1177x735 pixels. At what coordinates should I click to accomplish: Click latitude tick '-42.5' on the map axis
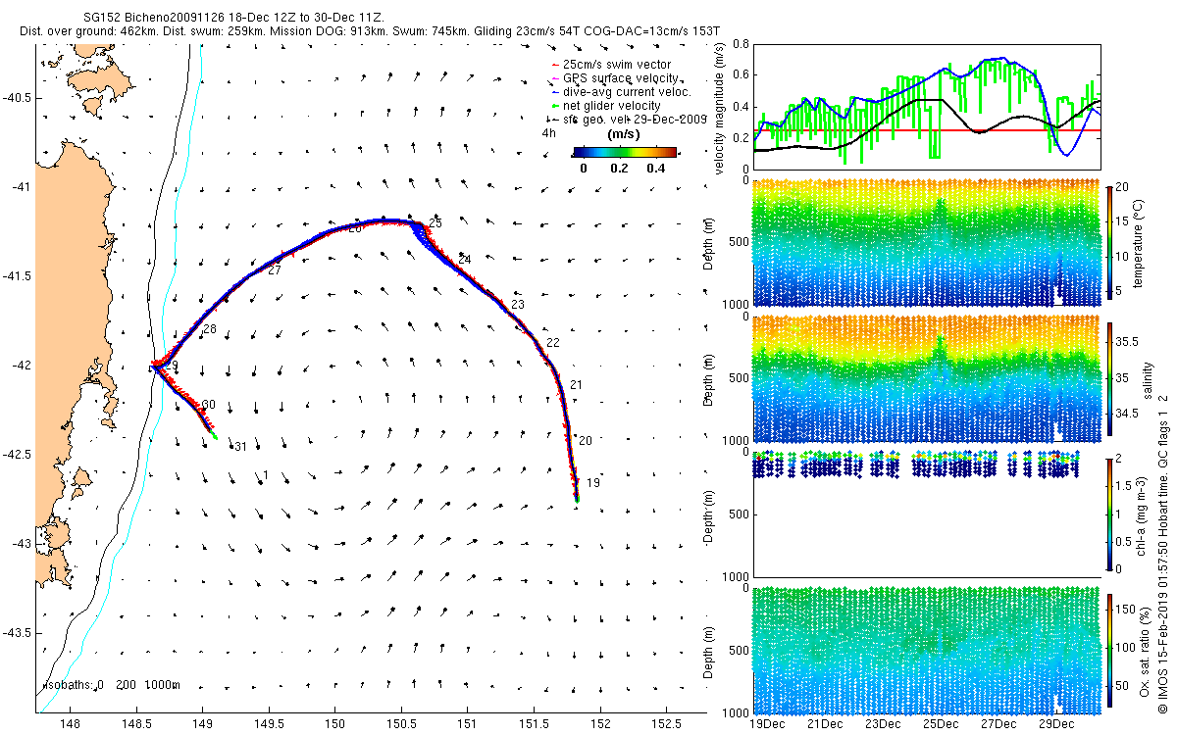[17, 455]
